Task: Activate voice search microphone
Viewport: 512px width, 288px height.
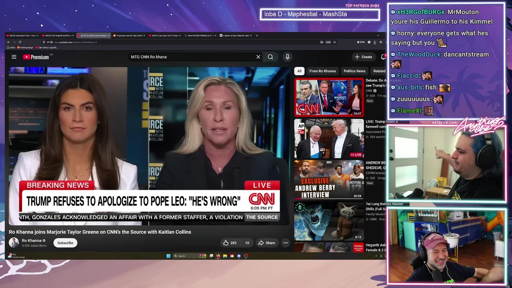Action: coord(287,57)
